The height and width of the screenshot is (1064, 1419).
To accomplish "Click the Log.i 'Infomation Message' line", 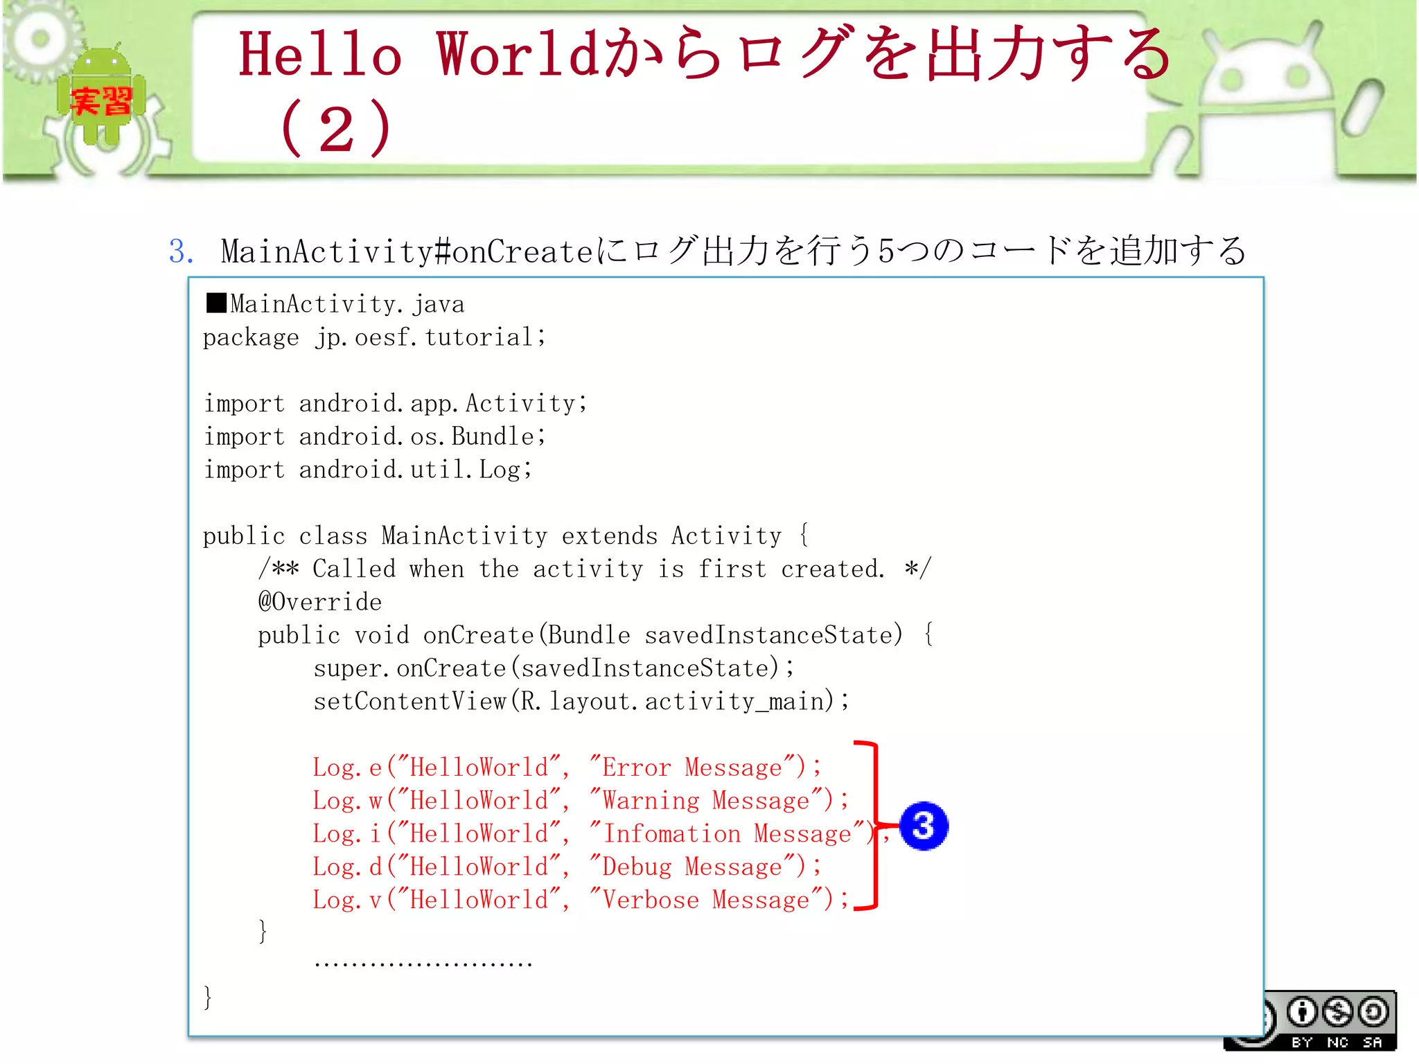I will 601,834.
